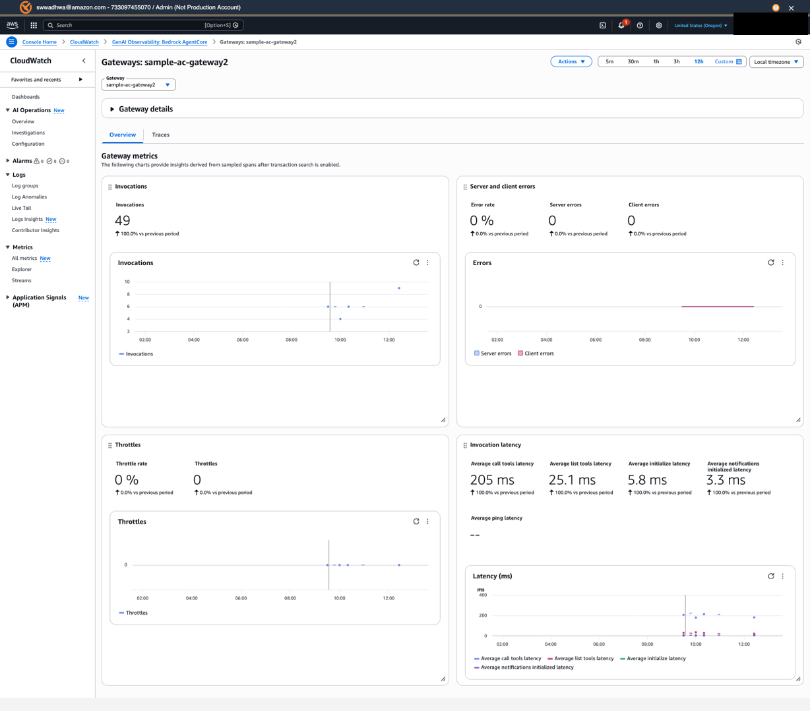
Task: Open the Gateway selection dropdown
Action: (x=139, y=84)
